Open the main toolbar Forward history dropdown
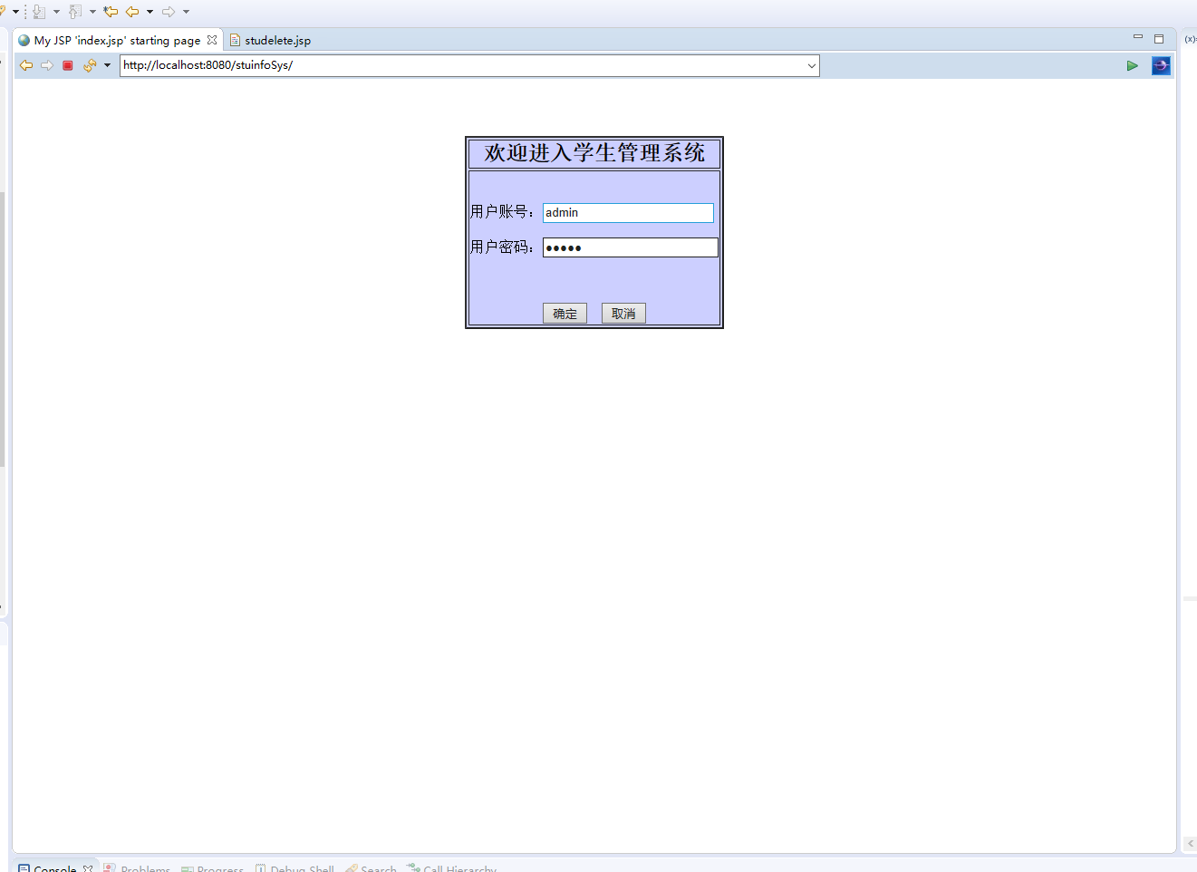1197x872 pixels. pos(187,12)
